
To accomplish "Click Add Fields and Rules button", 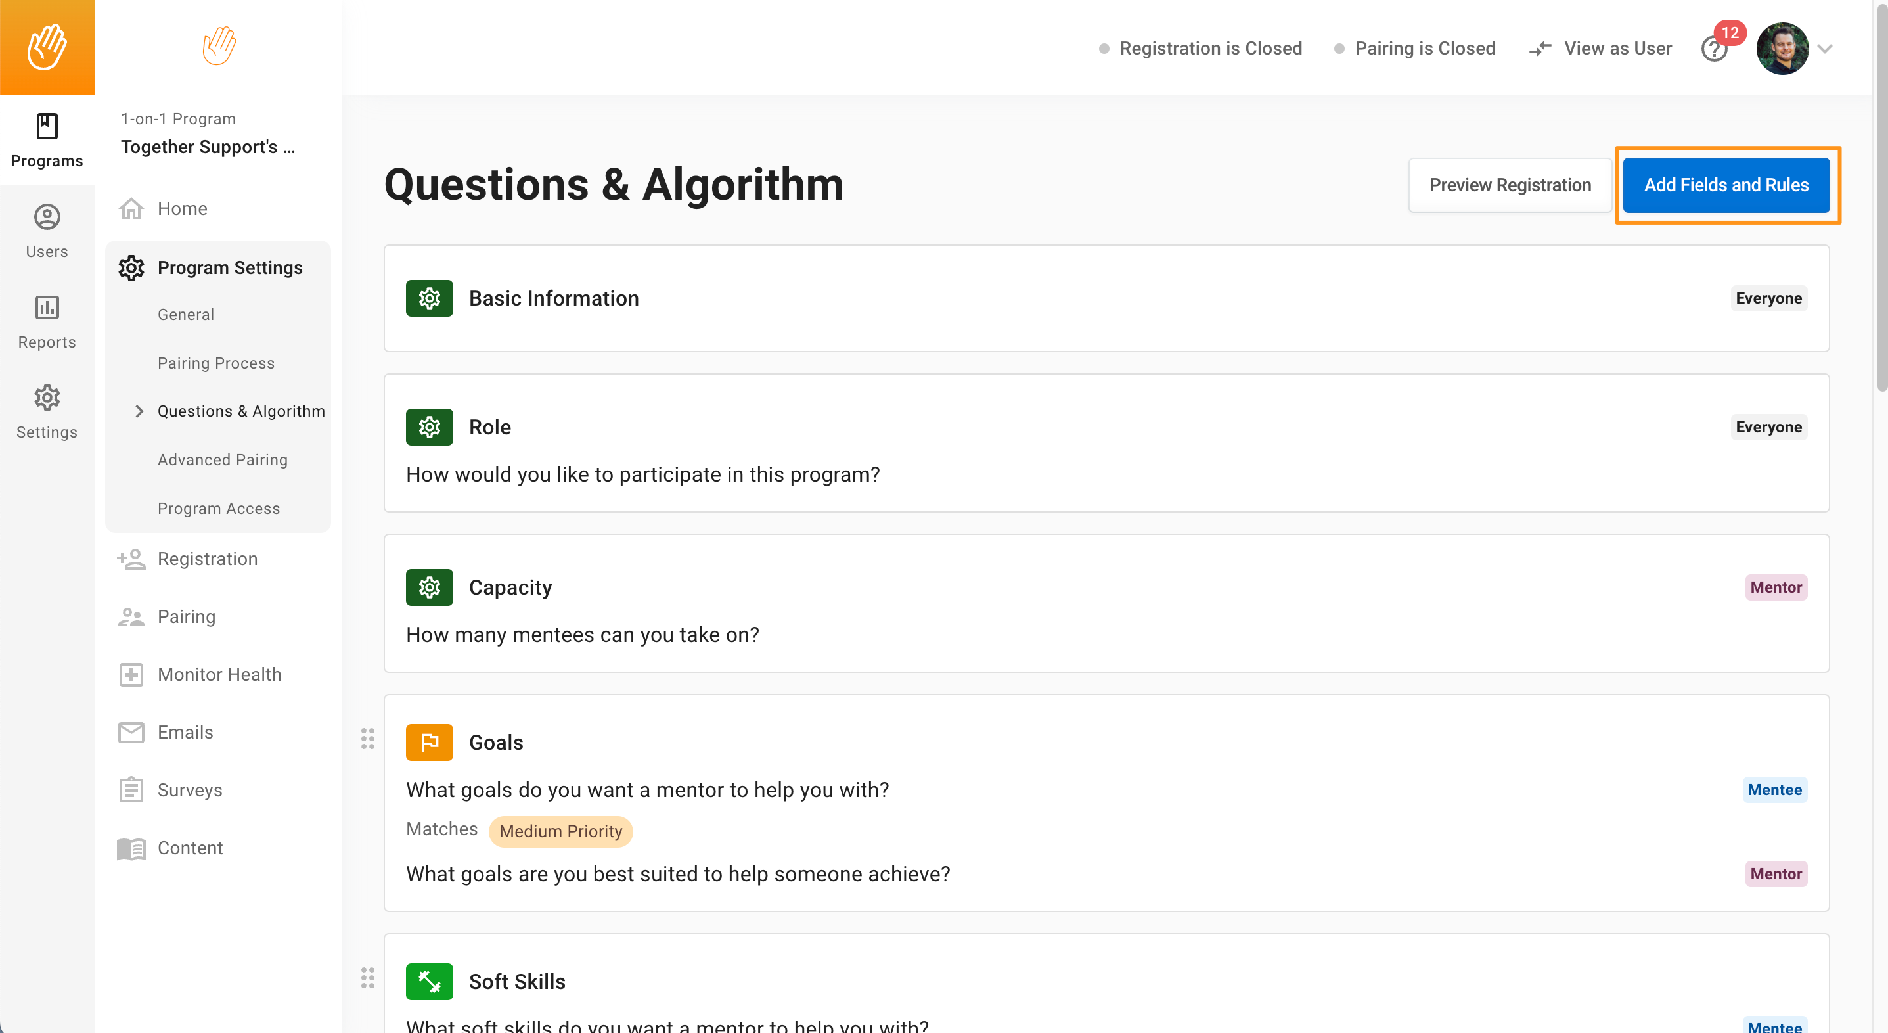I will pos(1726,185).
